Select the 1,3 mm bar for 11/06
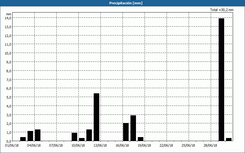Screen dimensions: 245x153 click(x=89, y=135)
